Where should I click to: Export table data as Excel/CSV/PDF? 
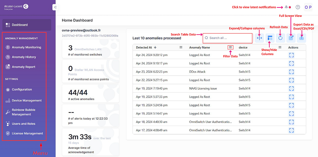click(301, 38)
